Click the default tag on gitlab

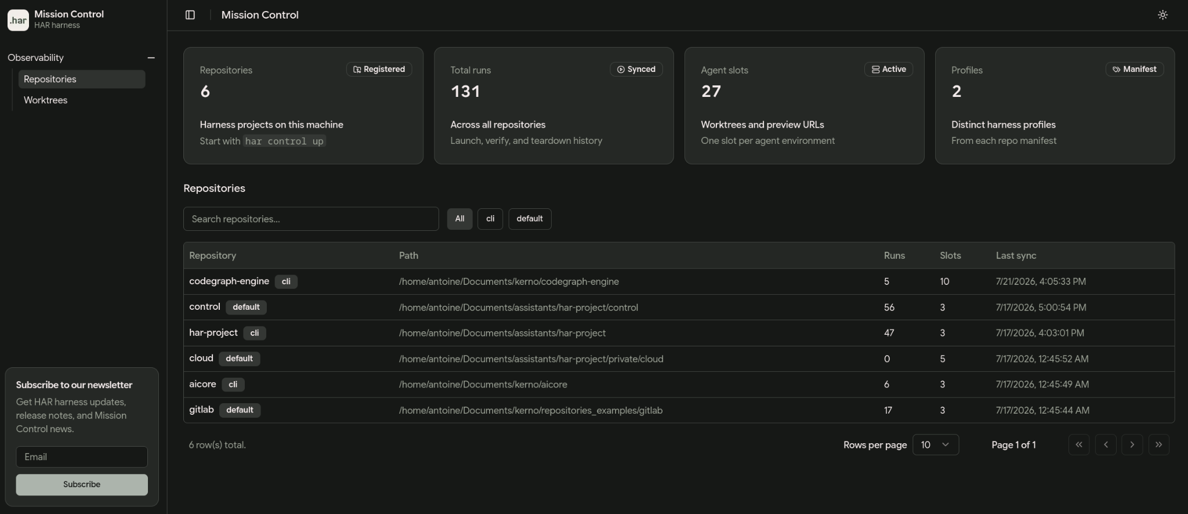pos(240,411)
